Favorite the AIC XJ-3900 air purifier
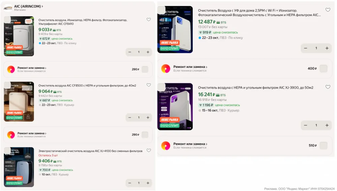 pos(328,87)
